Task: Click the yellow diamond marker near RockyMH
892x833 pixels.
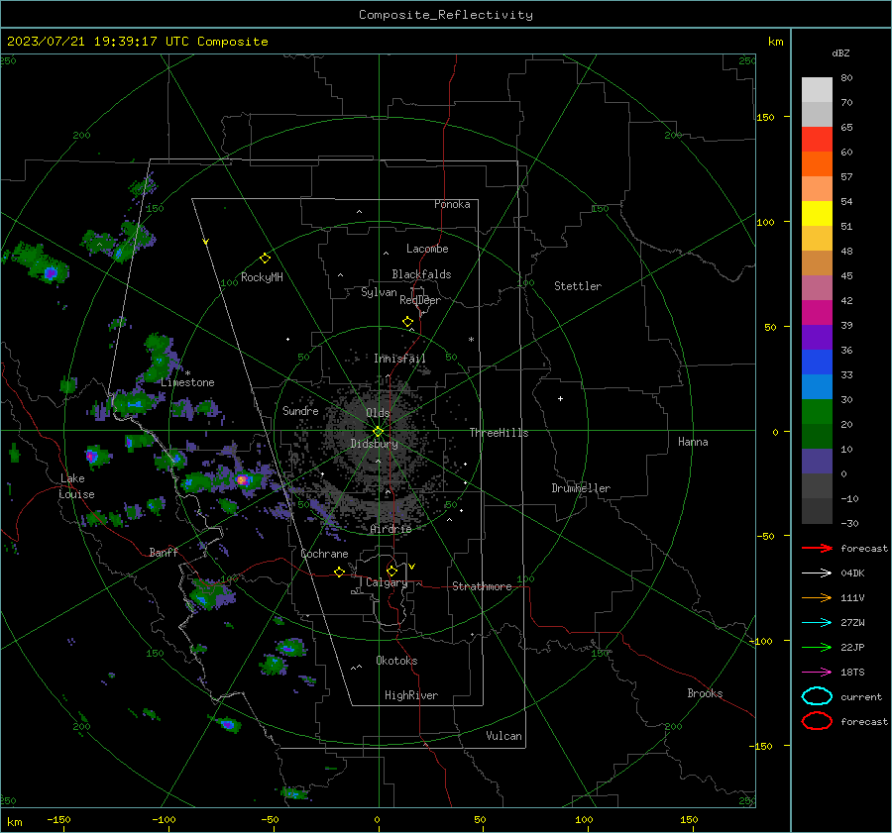Action: pyautogui.click(x=265, y=259)
